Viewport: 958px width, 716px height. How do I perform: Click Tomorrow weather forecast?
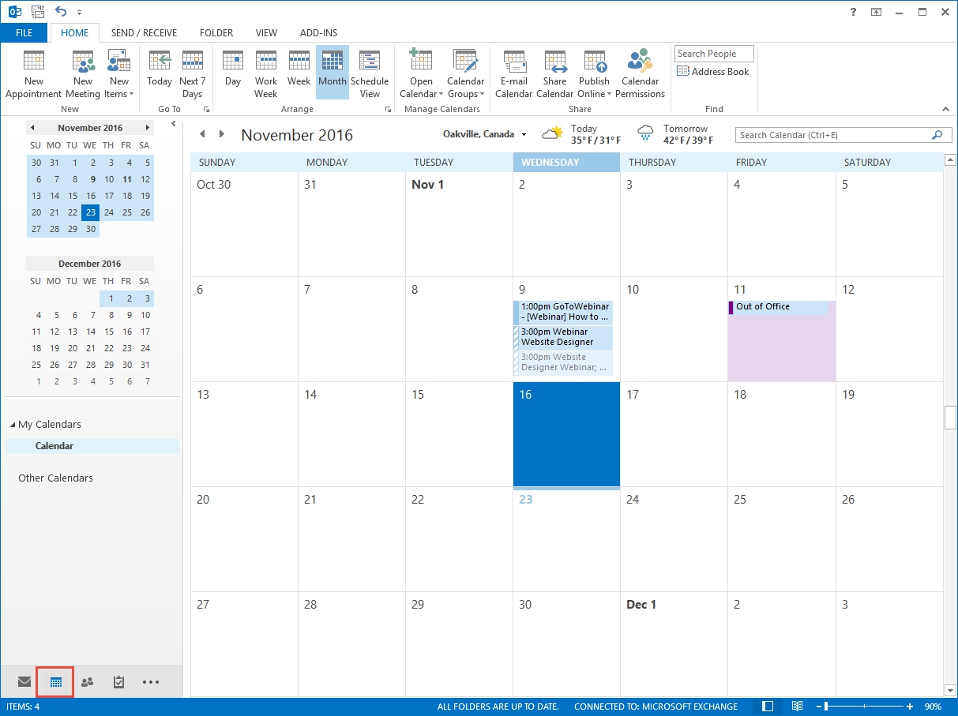click(675, 134)
